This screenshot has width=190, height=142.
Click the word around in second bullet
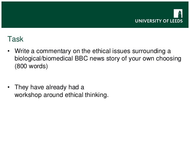pyautogui.click(x=53, y=95)
